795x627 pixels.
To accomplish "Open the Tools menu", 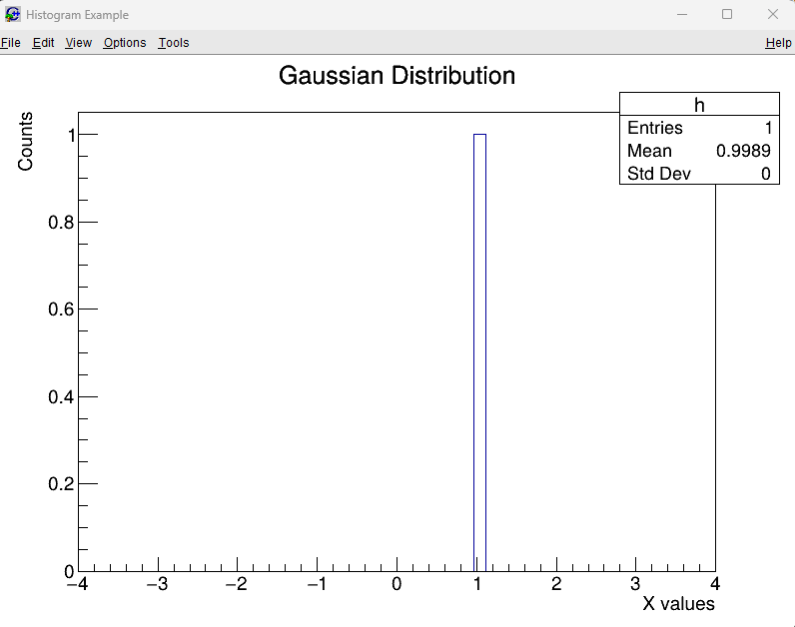I will [x=173, y=43].
